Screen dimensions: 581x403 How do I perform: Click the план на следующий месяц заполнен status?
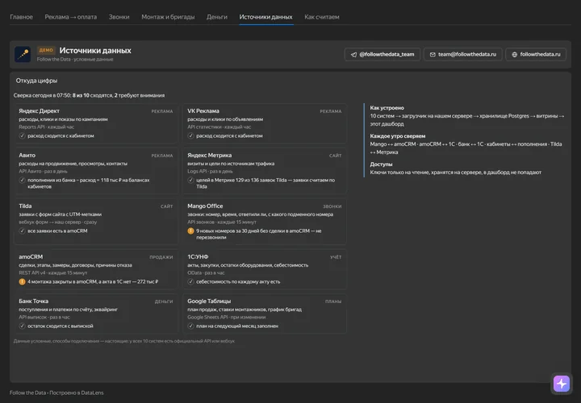(237, 326)
